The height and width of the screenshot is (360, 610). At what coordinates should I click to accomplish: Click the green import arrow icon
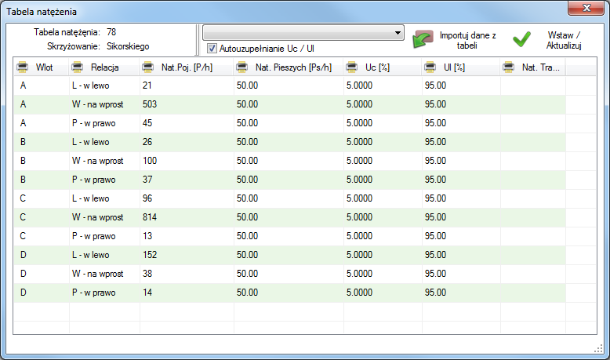click(423, 39)
